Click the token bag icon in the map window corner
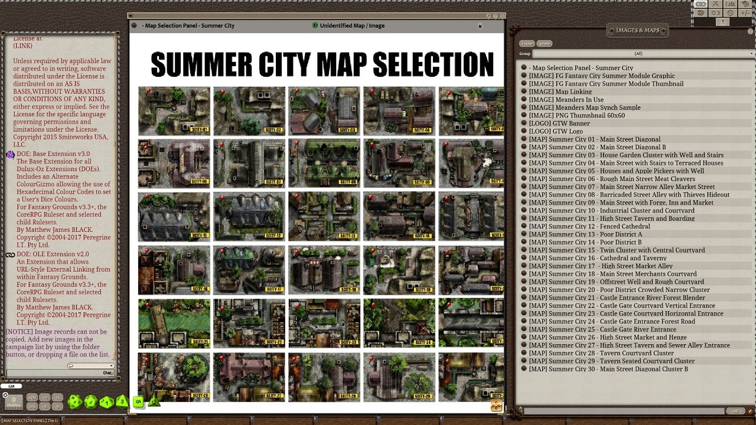Viewport: 756px width, 425px height. (495, 406)
